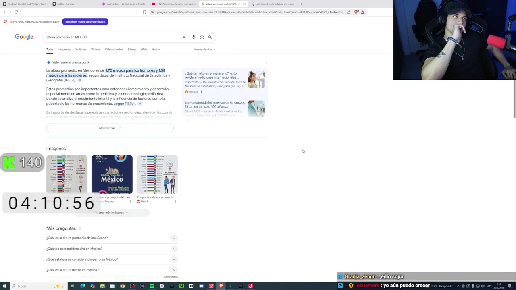Switch to Videos results tab
Image resolution: width=516 pixels, height=290 pixels.
96,49
